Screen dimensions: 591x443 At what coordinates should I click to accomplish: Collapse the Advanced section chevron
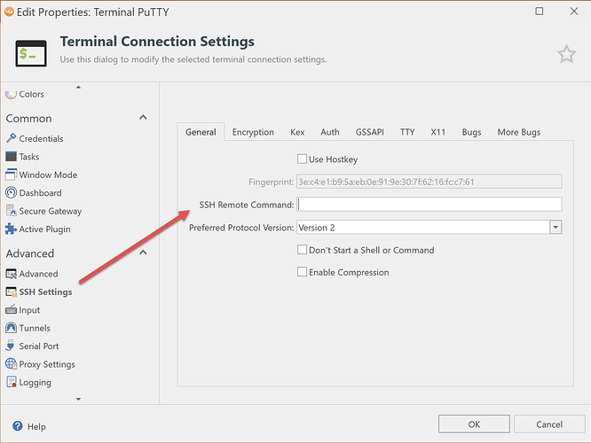click(143, 253)
